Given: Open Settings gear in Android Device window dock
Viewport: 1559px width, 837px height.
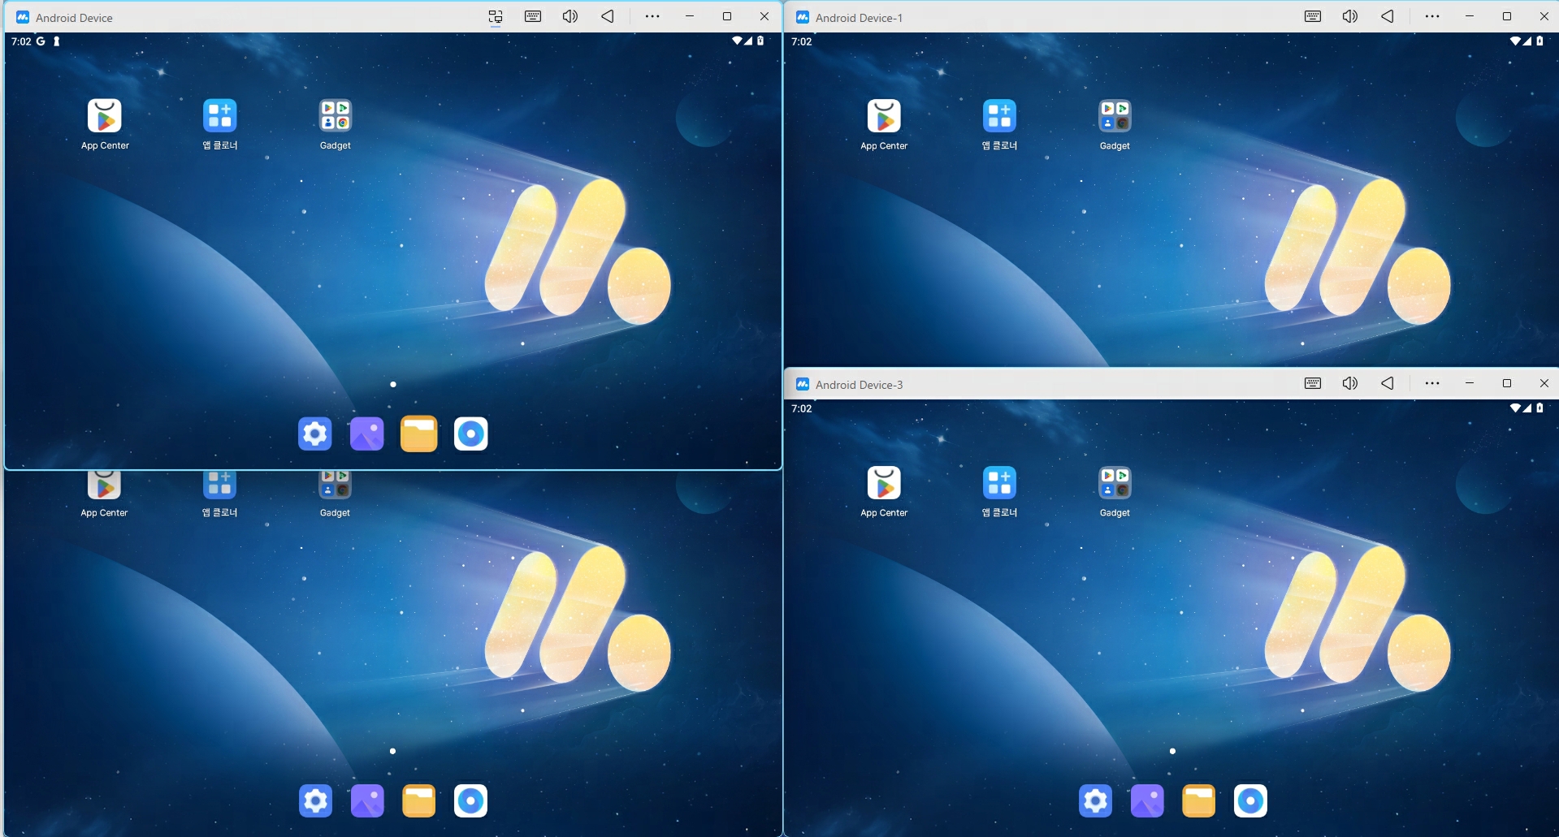Looking at the screenshot, I should (315, 434).
